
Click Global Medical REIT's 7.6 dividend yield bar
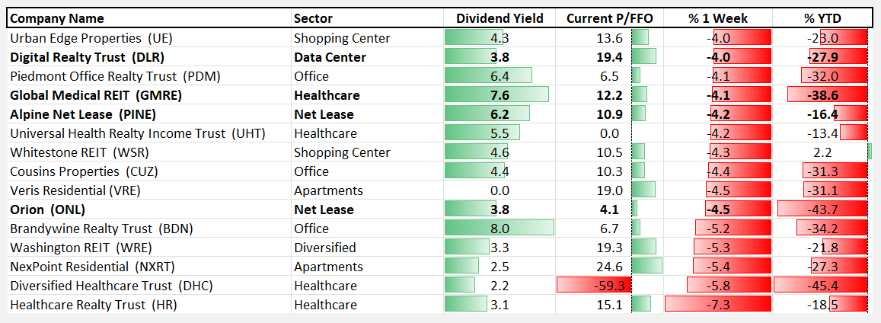pyautogui.click(x=496, y=95)
